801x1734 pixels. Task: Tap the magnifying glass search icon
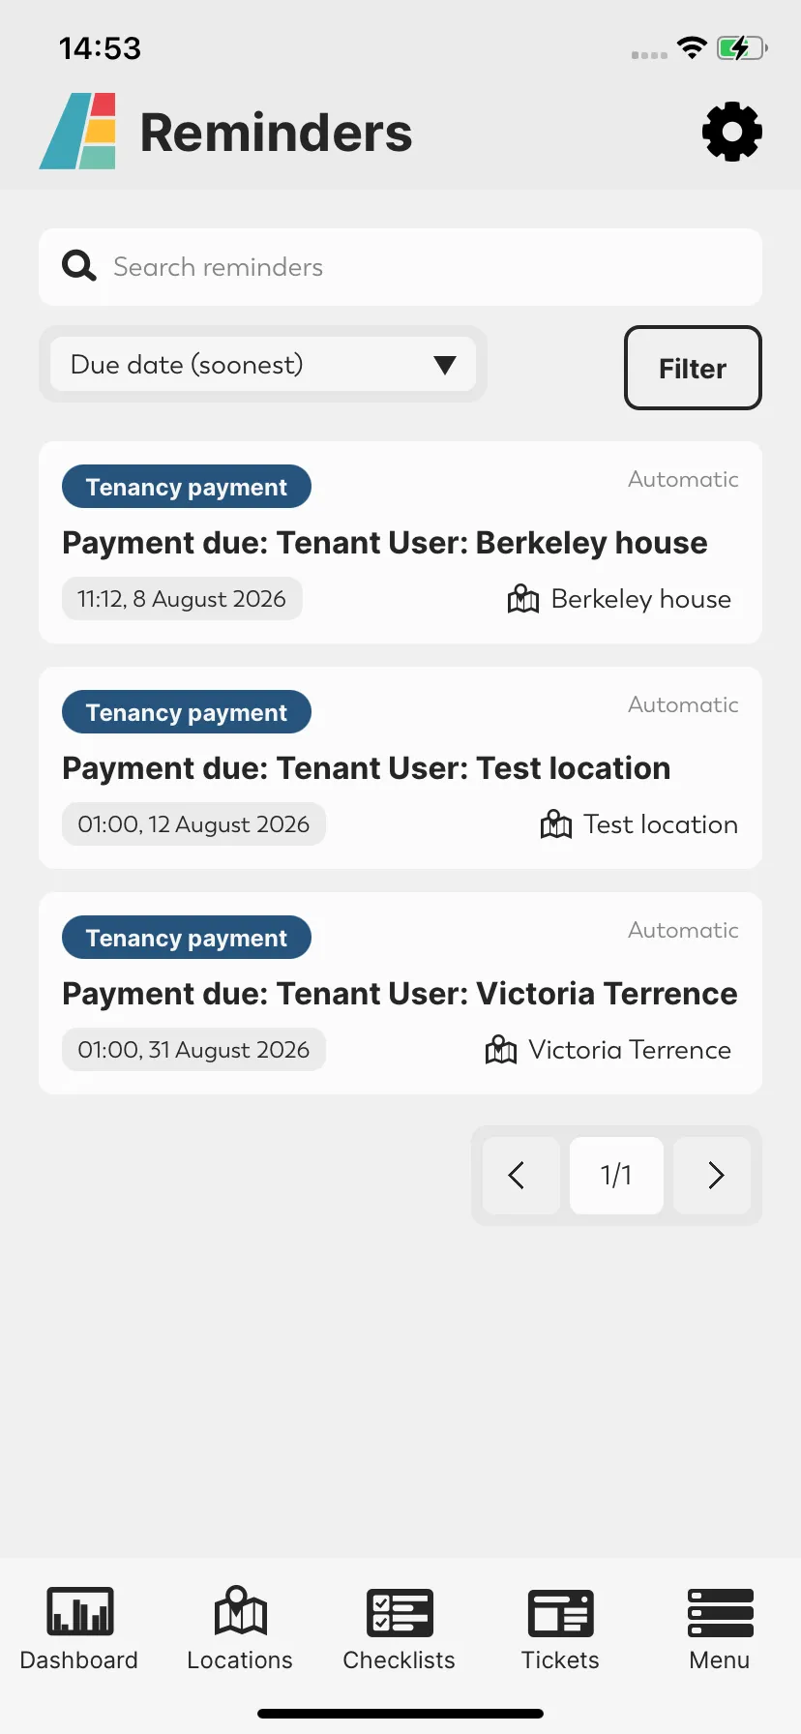click(x=79, y=266)
